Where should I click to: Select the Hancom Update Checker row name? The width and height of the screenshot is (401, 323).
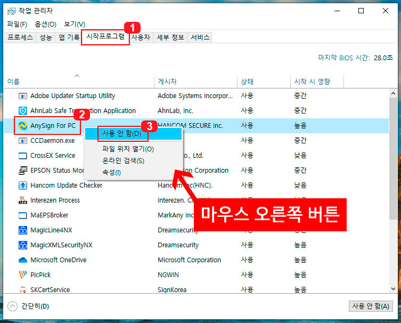pyautogui.click(x=66, y=185)
